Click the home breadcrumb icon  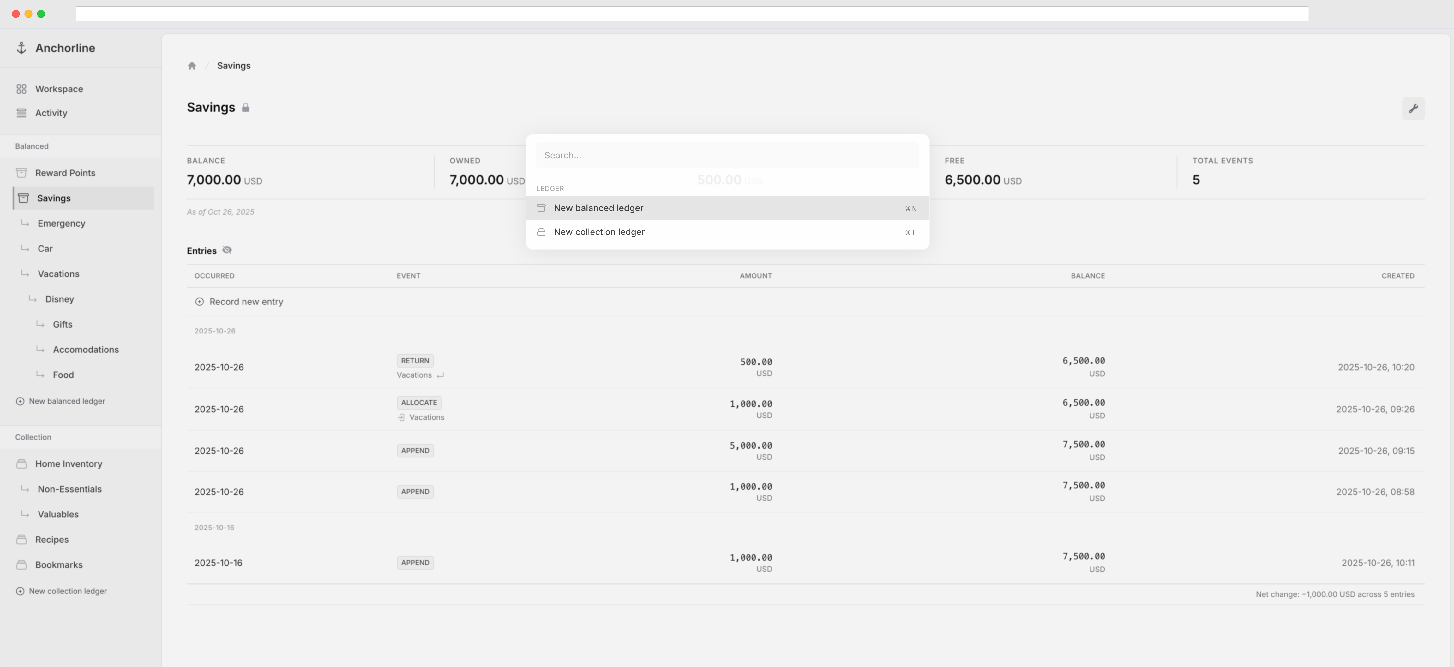(x=192, y=66)
